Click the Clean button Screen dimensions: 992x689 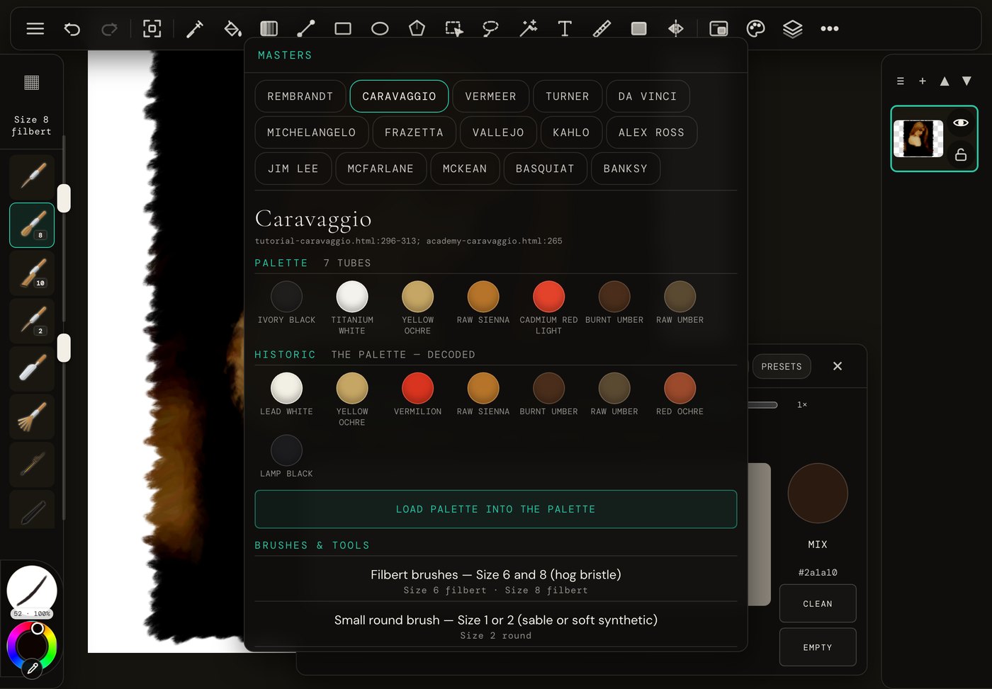[x=817, y=603]
